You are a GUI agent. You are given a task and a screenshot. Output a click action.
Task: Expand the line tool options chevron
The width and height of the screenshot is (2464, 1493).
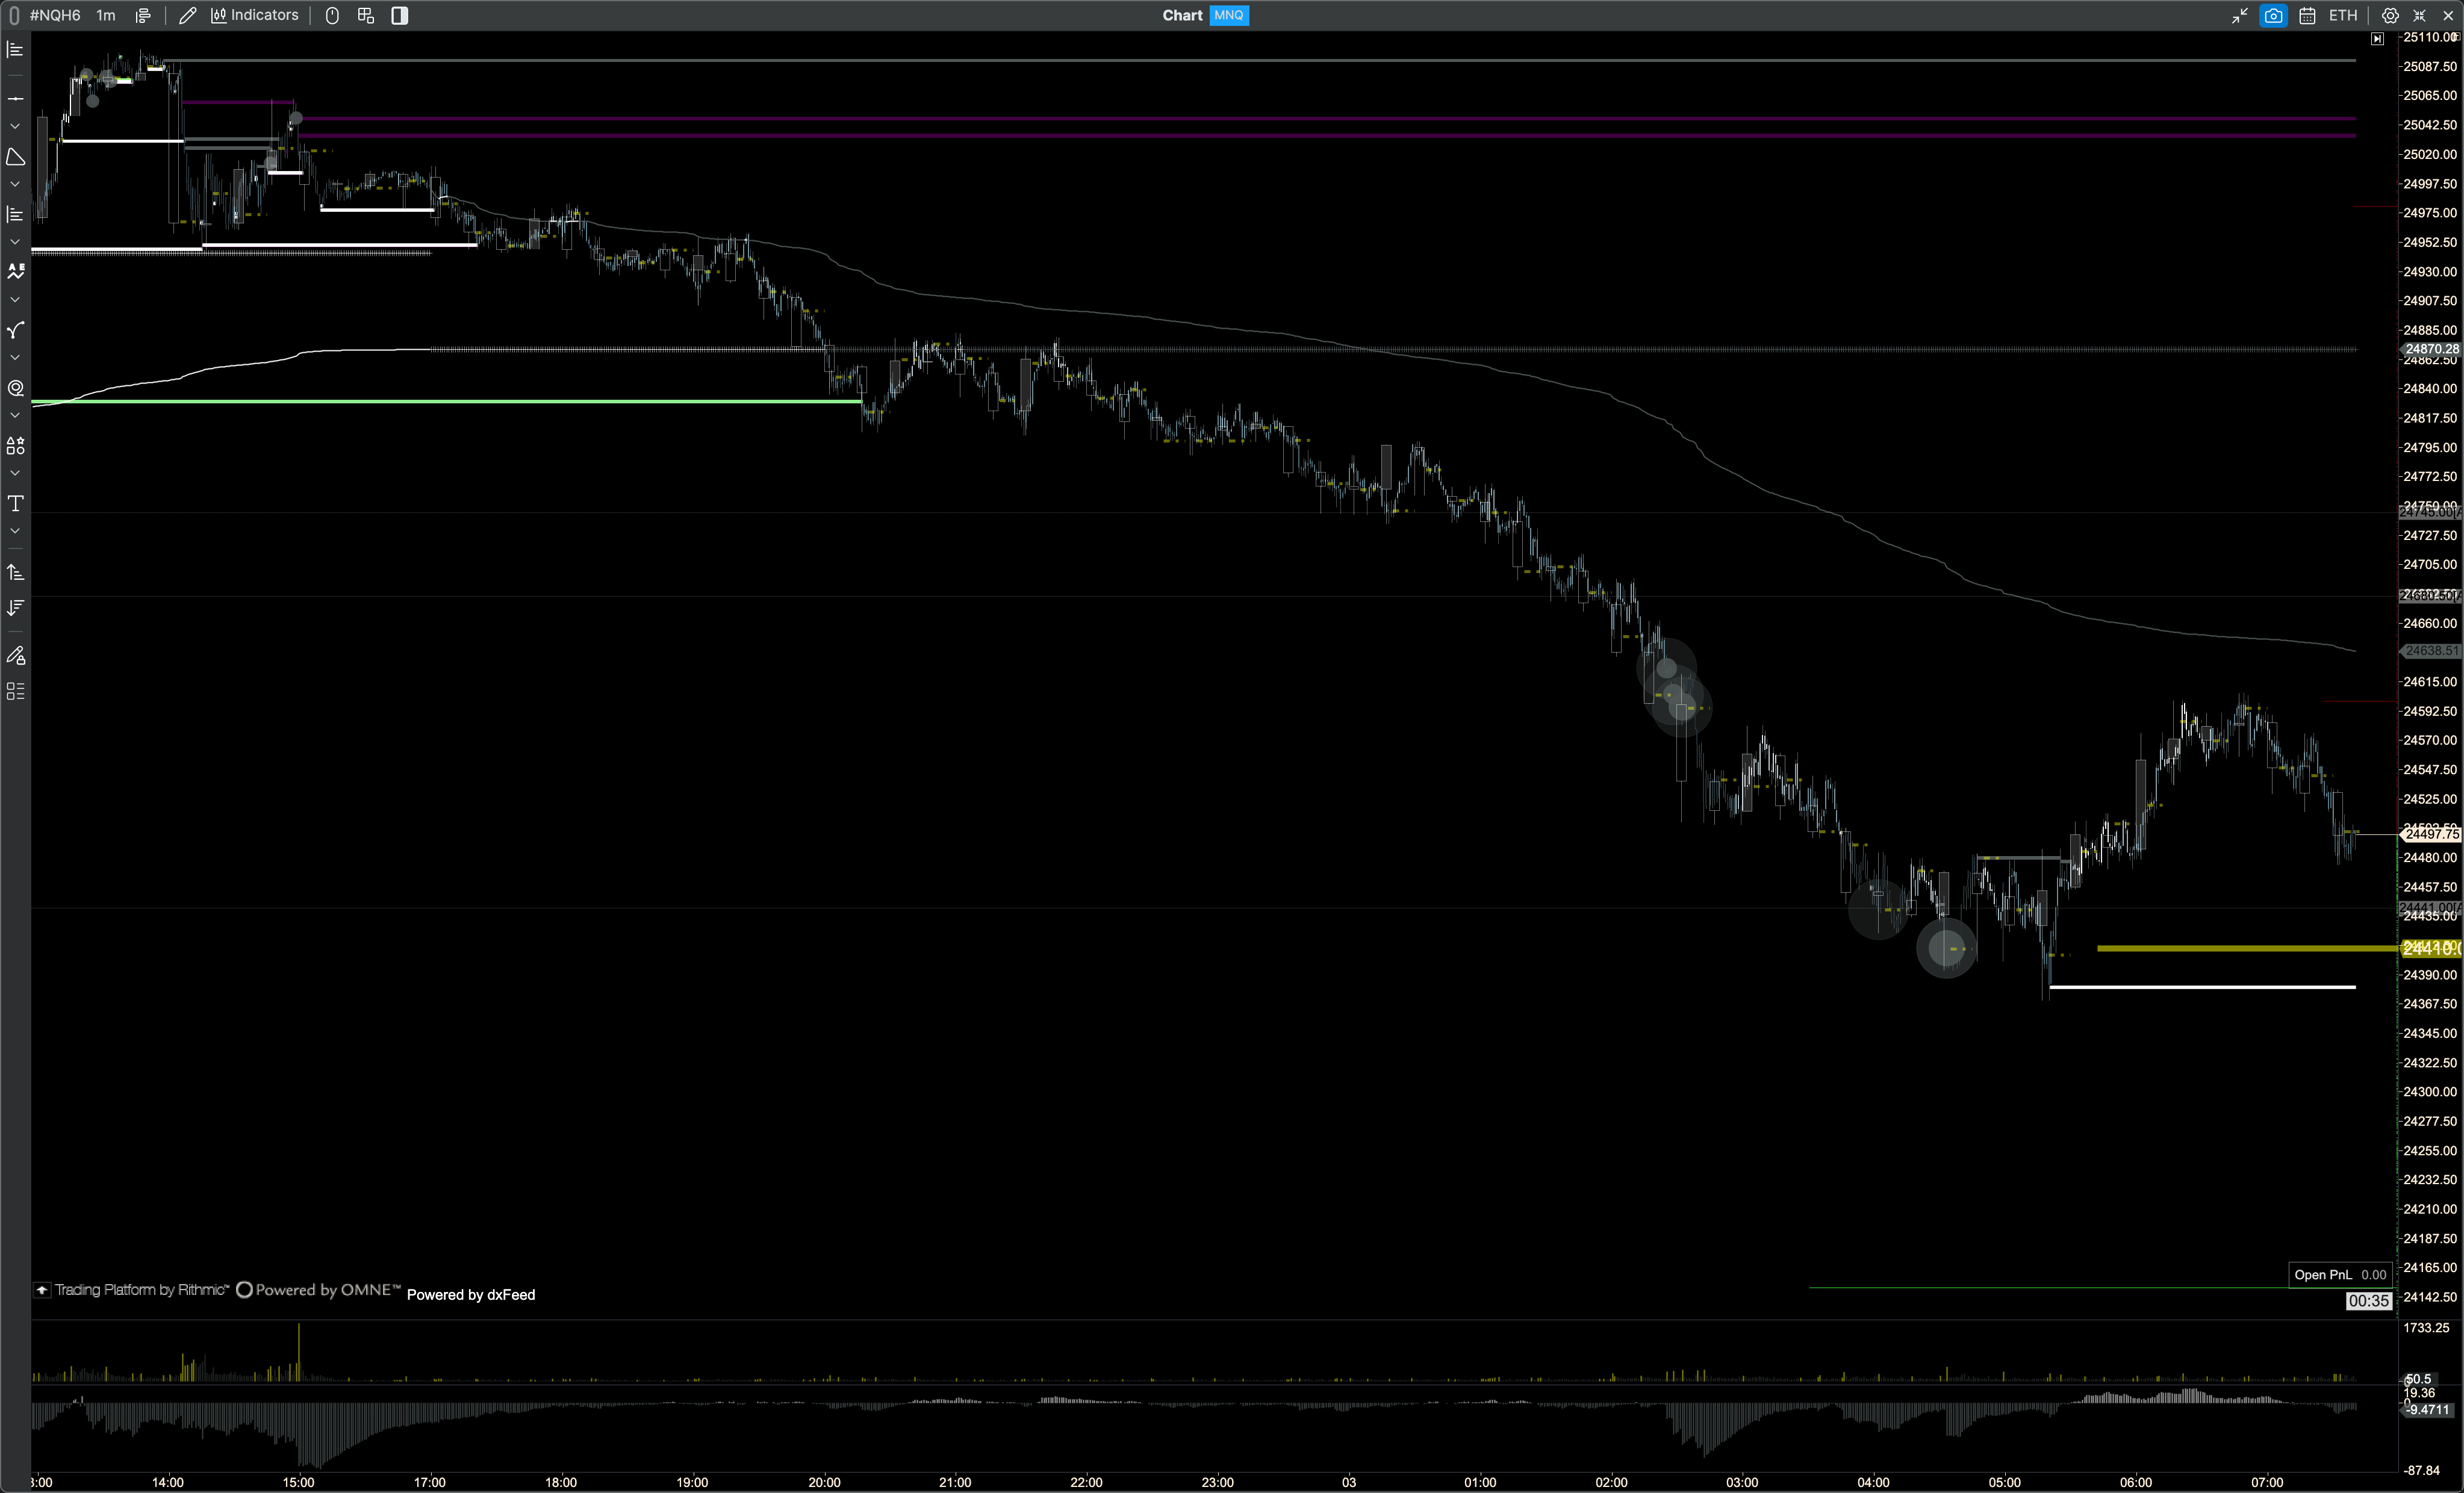15,126
